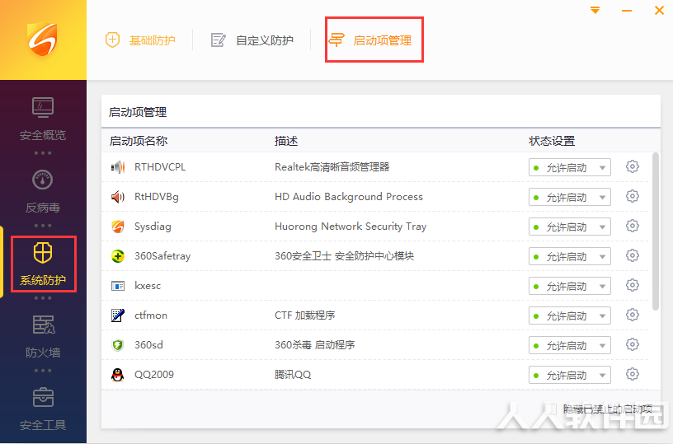The image size is (673, 444).
Task: Select the HD Audio Background Process description
Action: tap(349, 197)
